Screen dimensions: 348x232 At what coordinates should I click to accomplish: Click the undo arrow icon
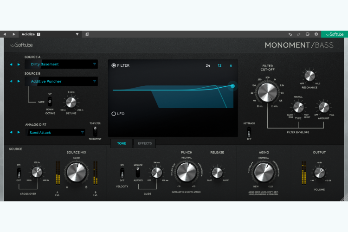(x=290, y=34)
